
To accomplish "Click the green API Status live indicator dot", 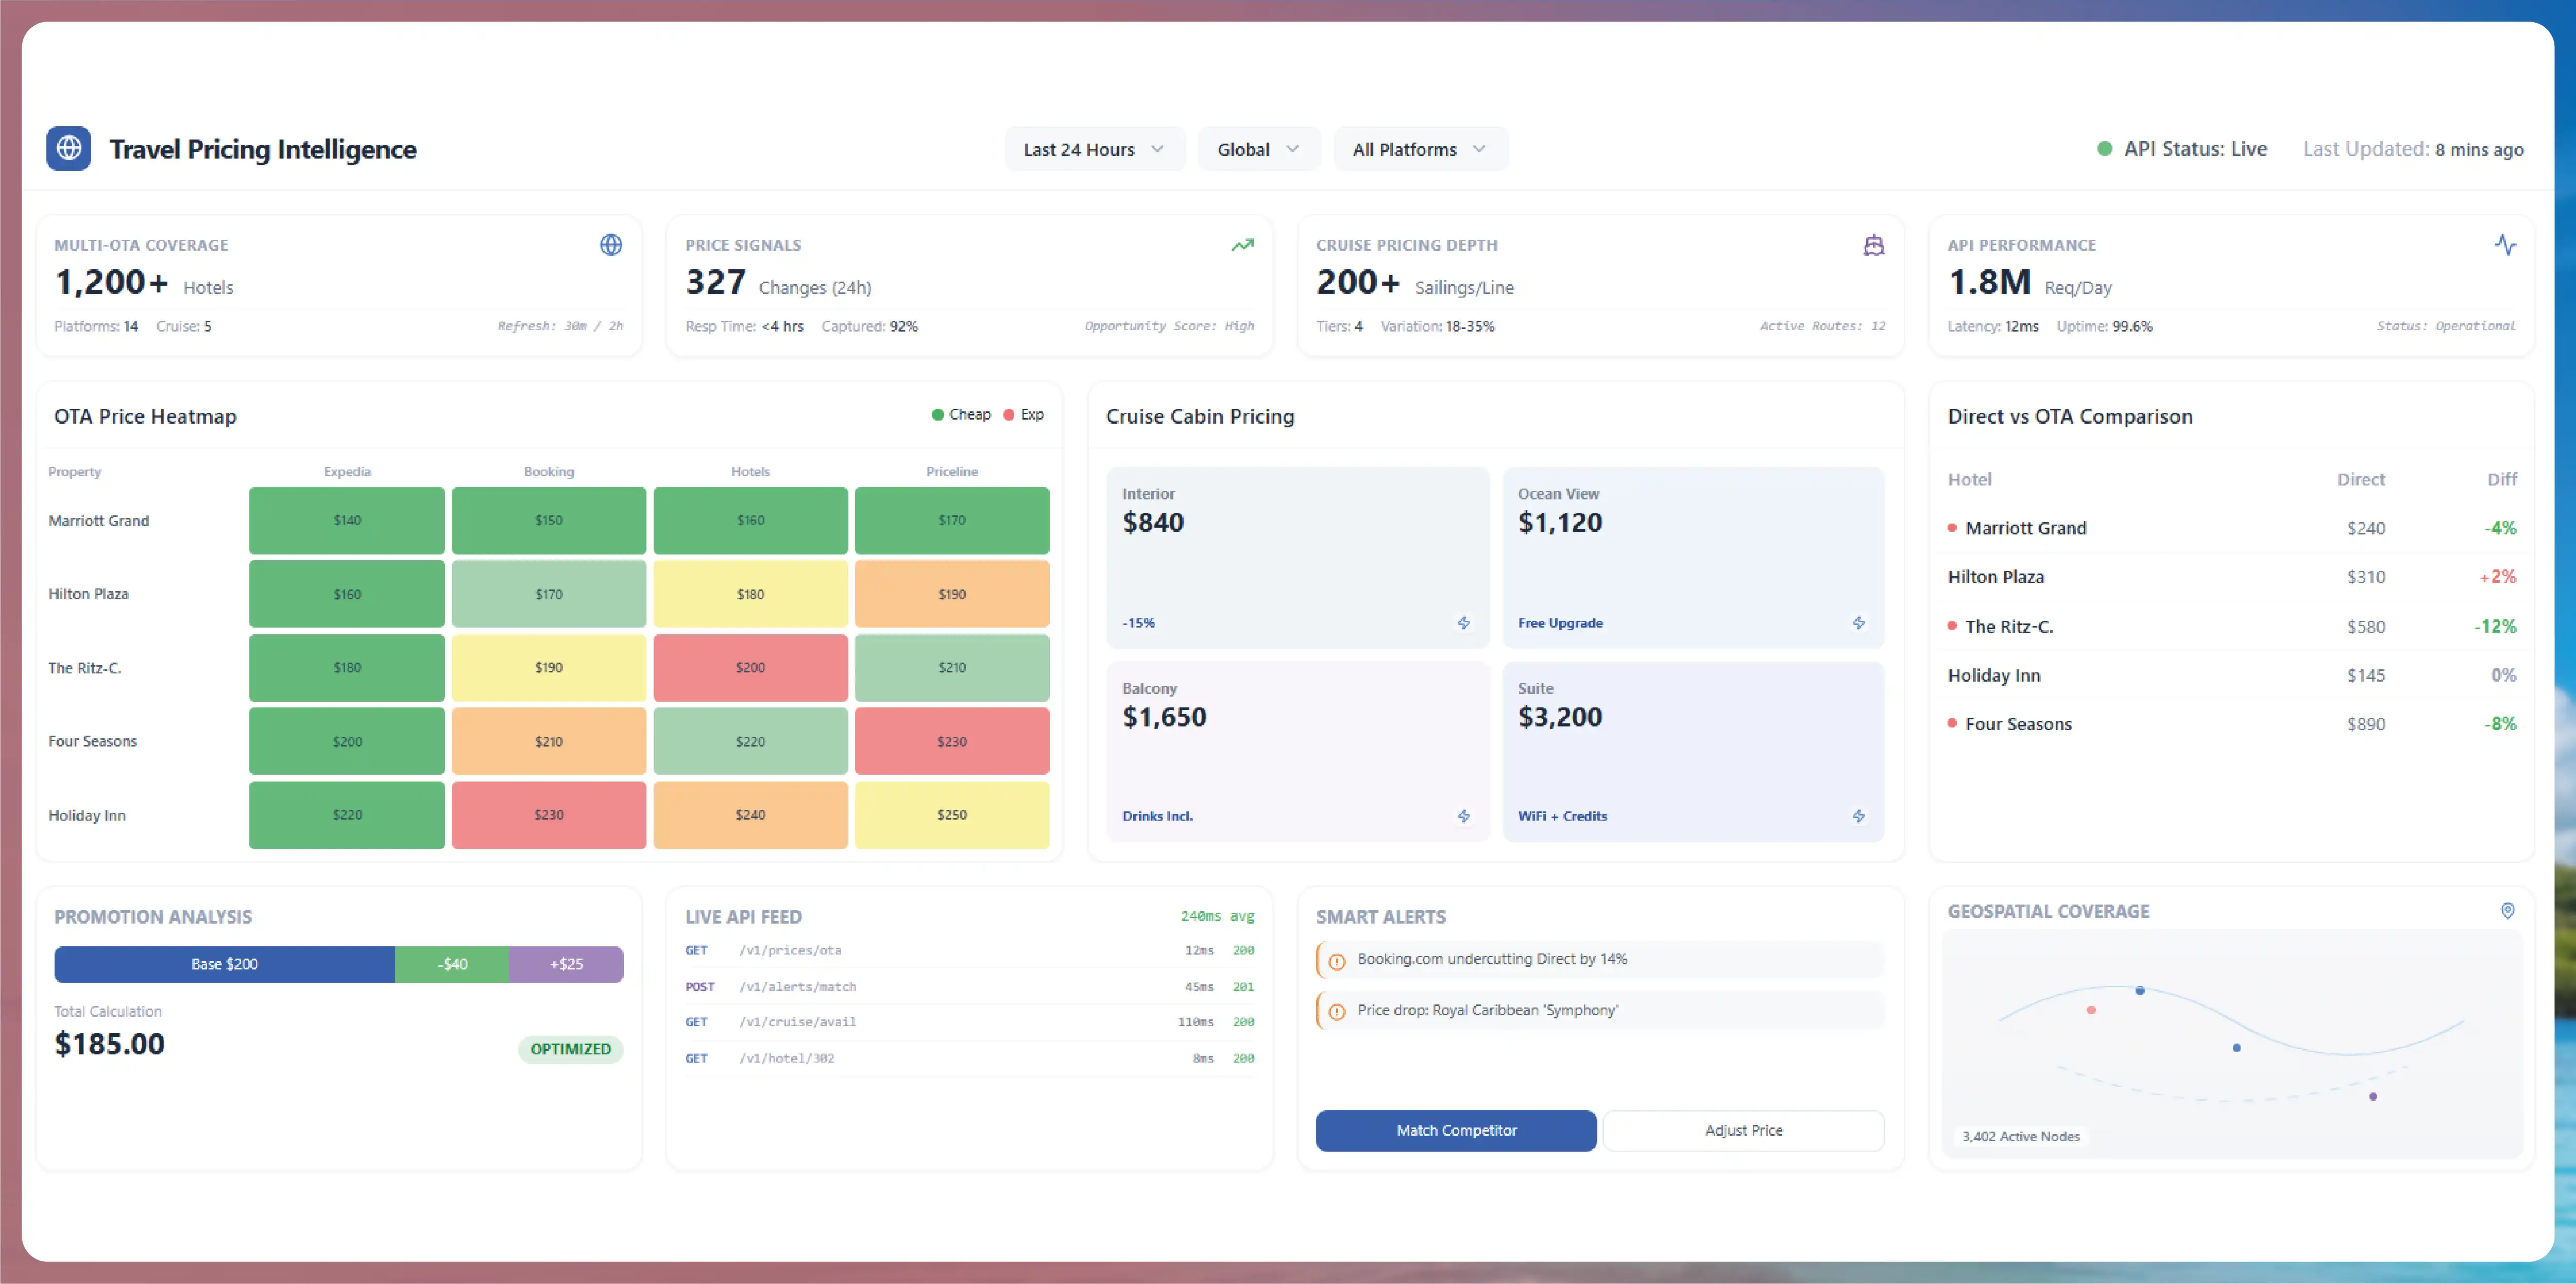I will click(2104, 149).
